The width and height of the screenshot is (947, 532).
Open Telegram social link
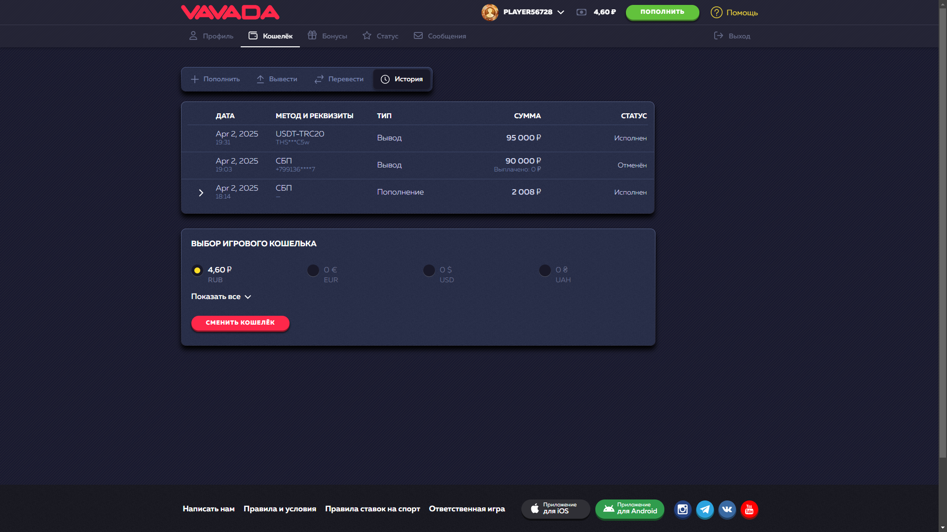pos(705,509)
